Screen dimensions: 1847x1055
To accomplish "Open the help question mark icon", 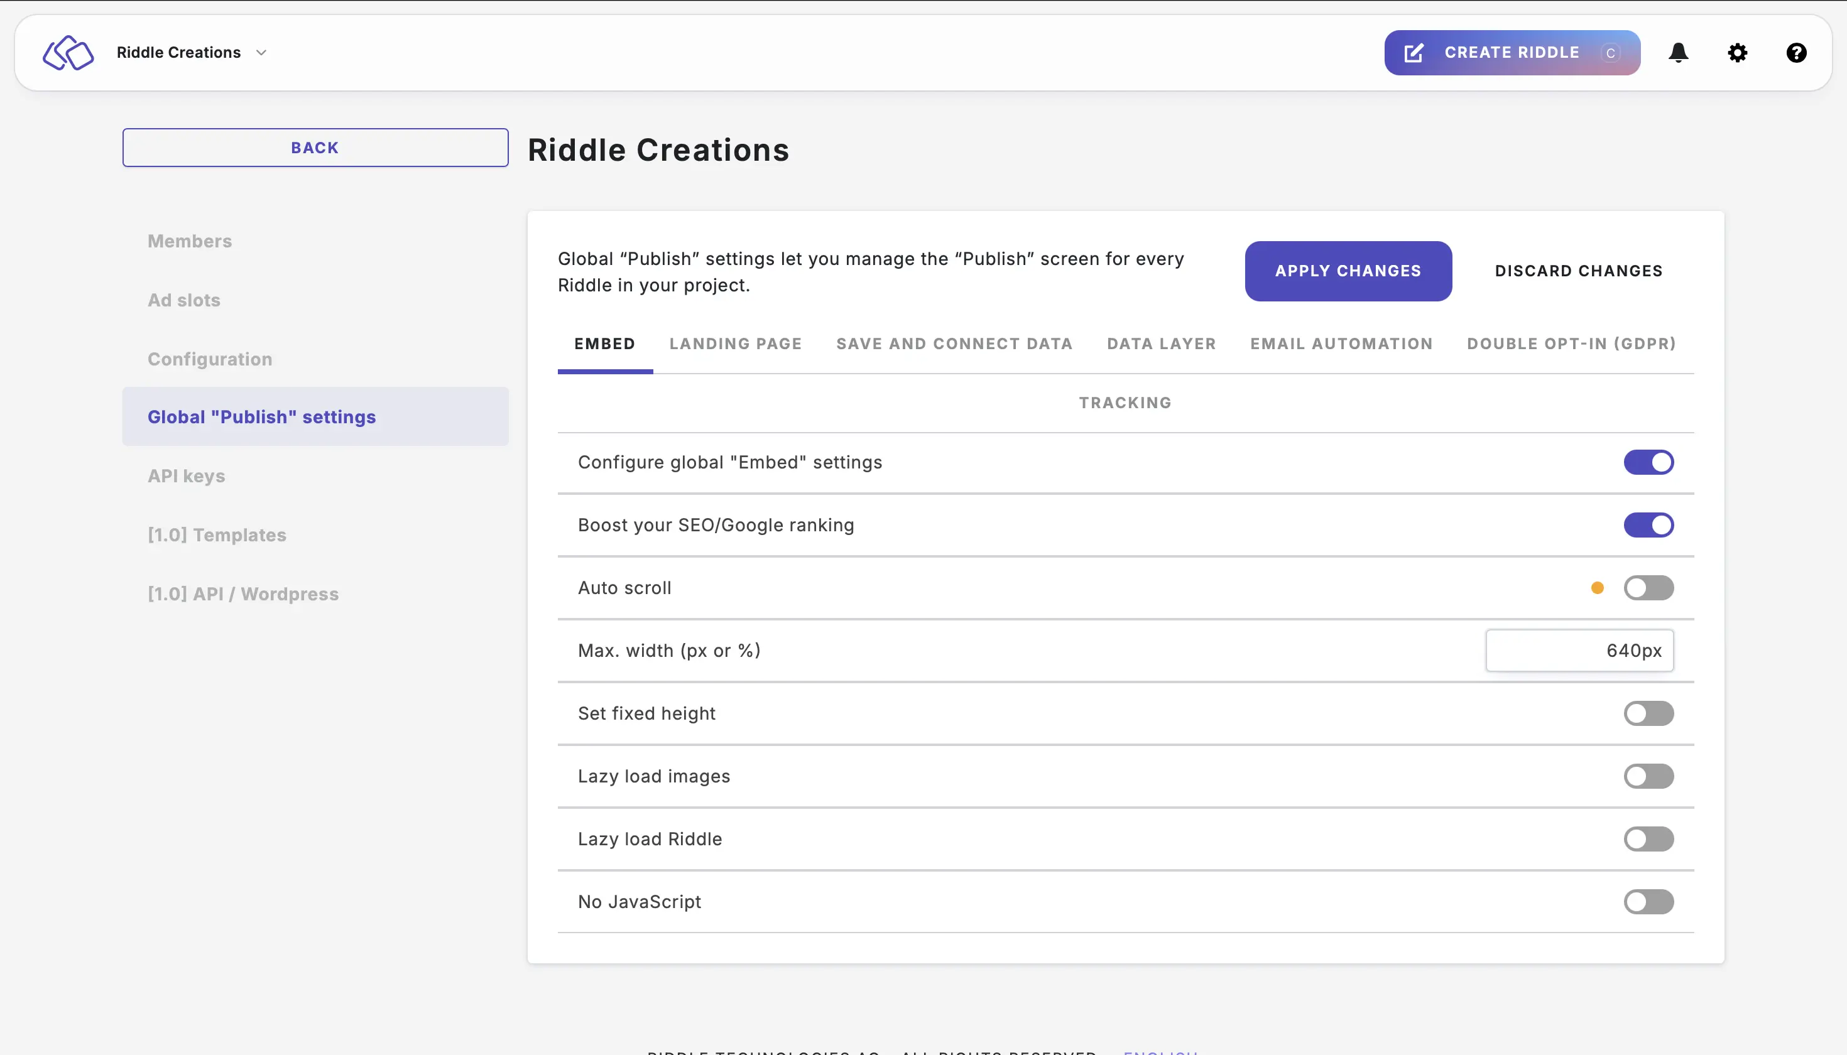I will coord(1796,53).
